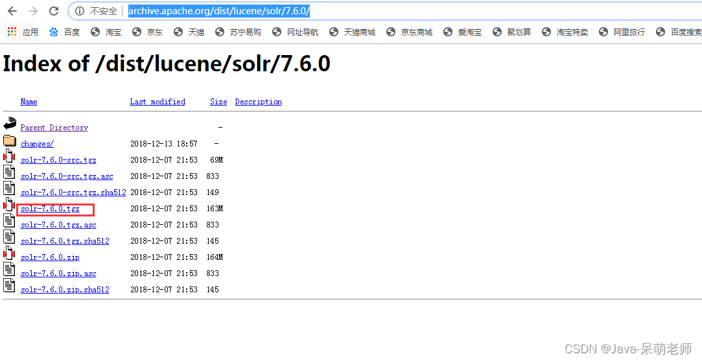Focus the archive.apache.org address bar URL
Image resolution: width=702 pixels, height=361 pixels.
219,11
